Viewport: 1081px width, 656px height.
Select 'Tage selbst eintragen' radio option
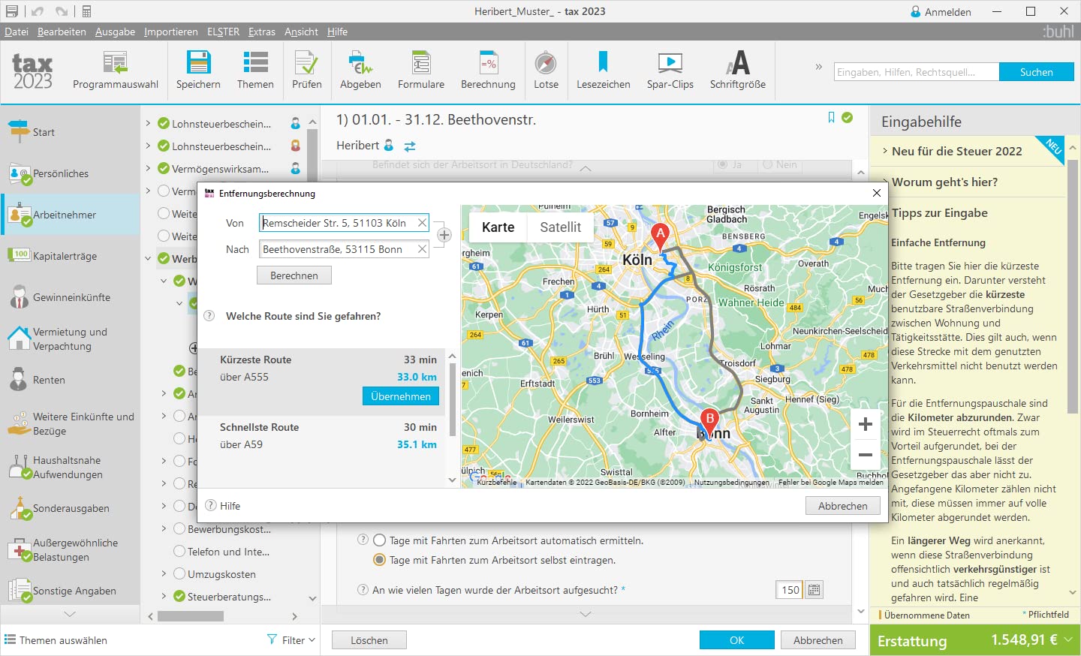point(380,560)
